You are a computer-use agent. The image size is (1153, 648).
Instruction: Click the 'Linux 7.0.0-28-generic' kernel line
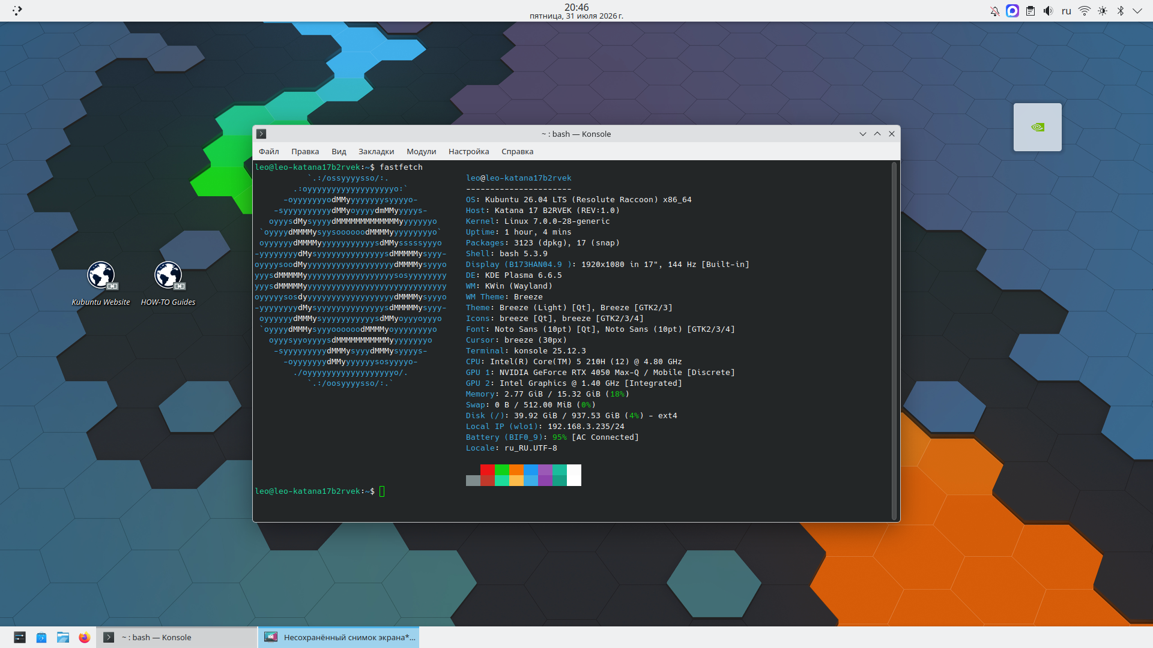point(538,221)
